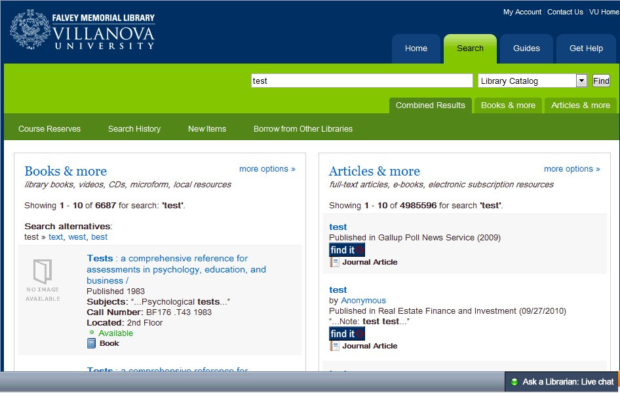Click the 'Journal Article' label under the Gallup Poll result

coord(370,262)
